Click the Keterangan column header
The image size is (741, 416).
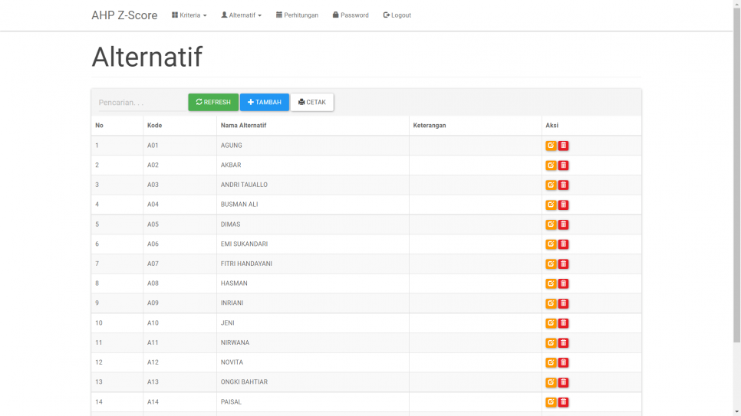click(430, 125)
